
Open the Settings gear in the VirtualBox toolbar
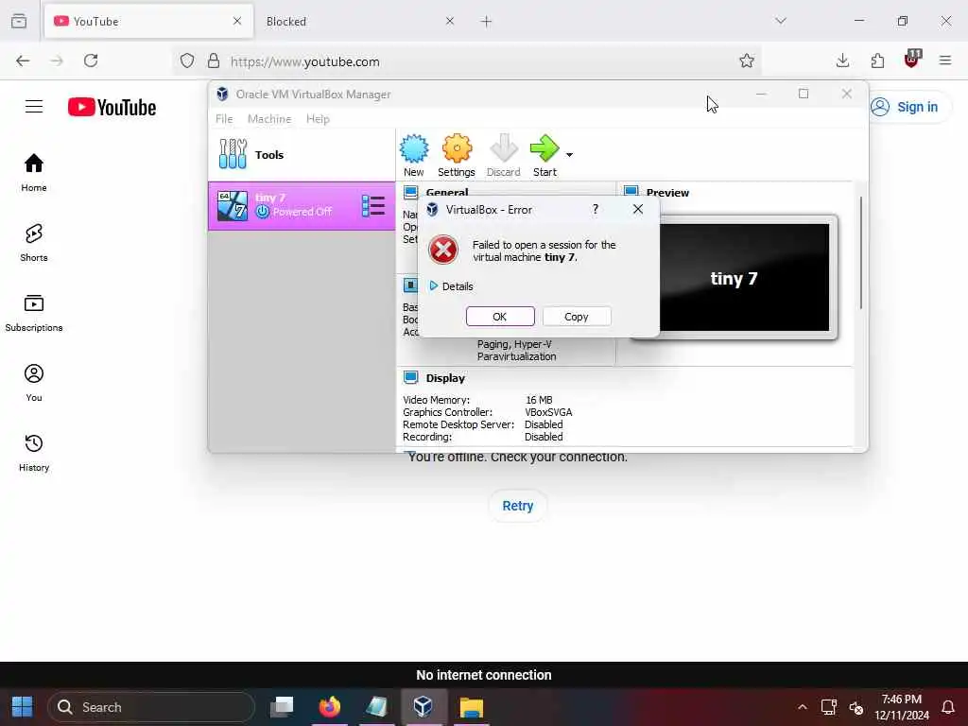point(457,156)
